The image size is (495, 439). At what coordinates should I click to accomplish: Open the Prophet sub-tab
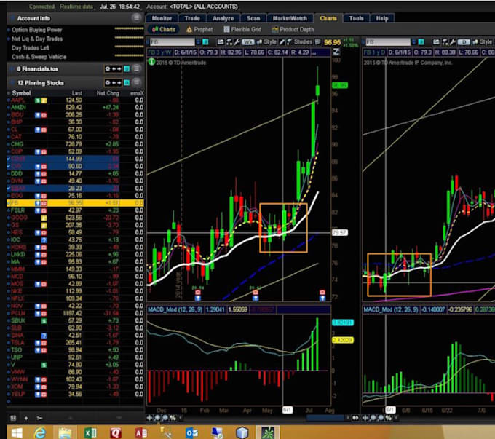pos(199,29)
